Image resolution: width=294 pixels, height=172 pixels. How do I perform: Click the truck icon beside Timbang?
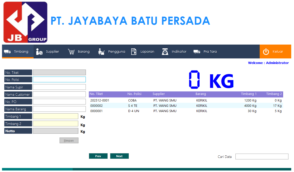[x=7, y=52]
